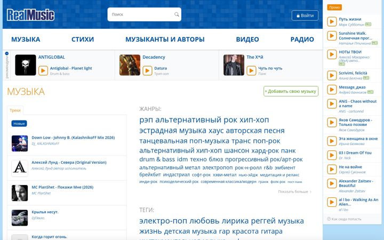The width and height of the screenshot is (384, 240).
Task: Select the эмбиент genre
Action: 285,168
